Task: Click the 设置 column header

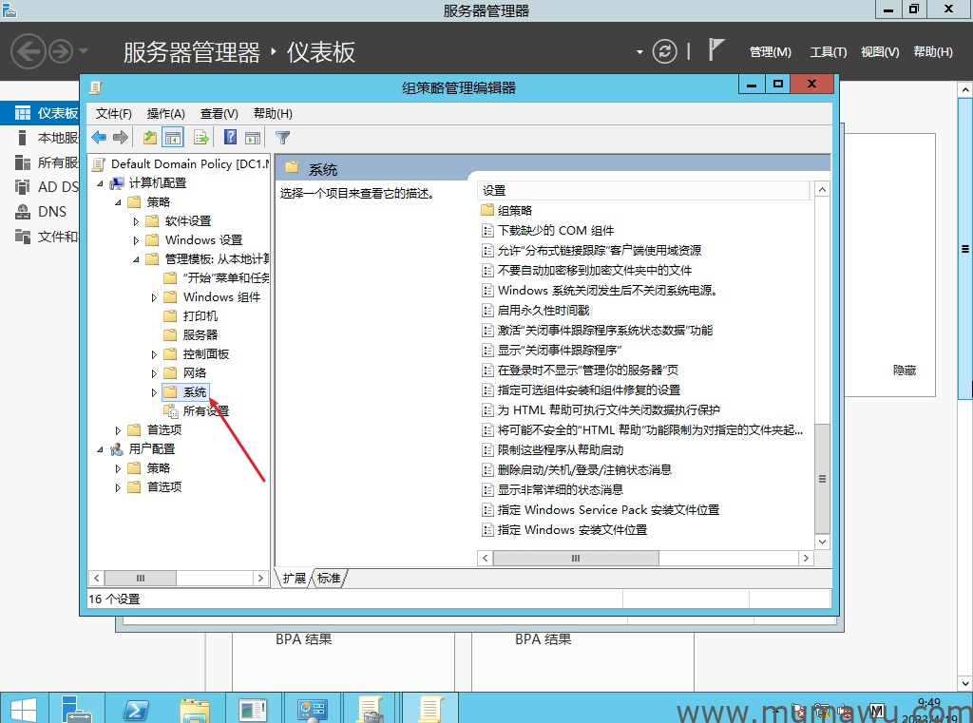Action: click(644, 191)
